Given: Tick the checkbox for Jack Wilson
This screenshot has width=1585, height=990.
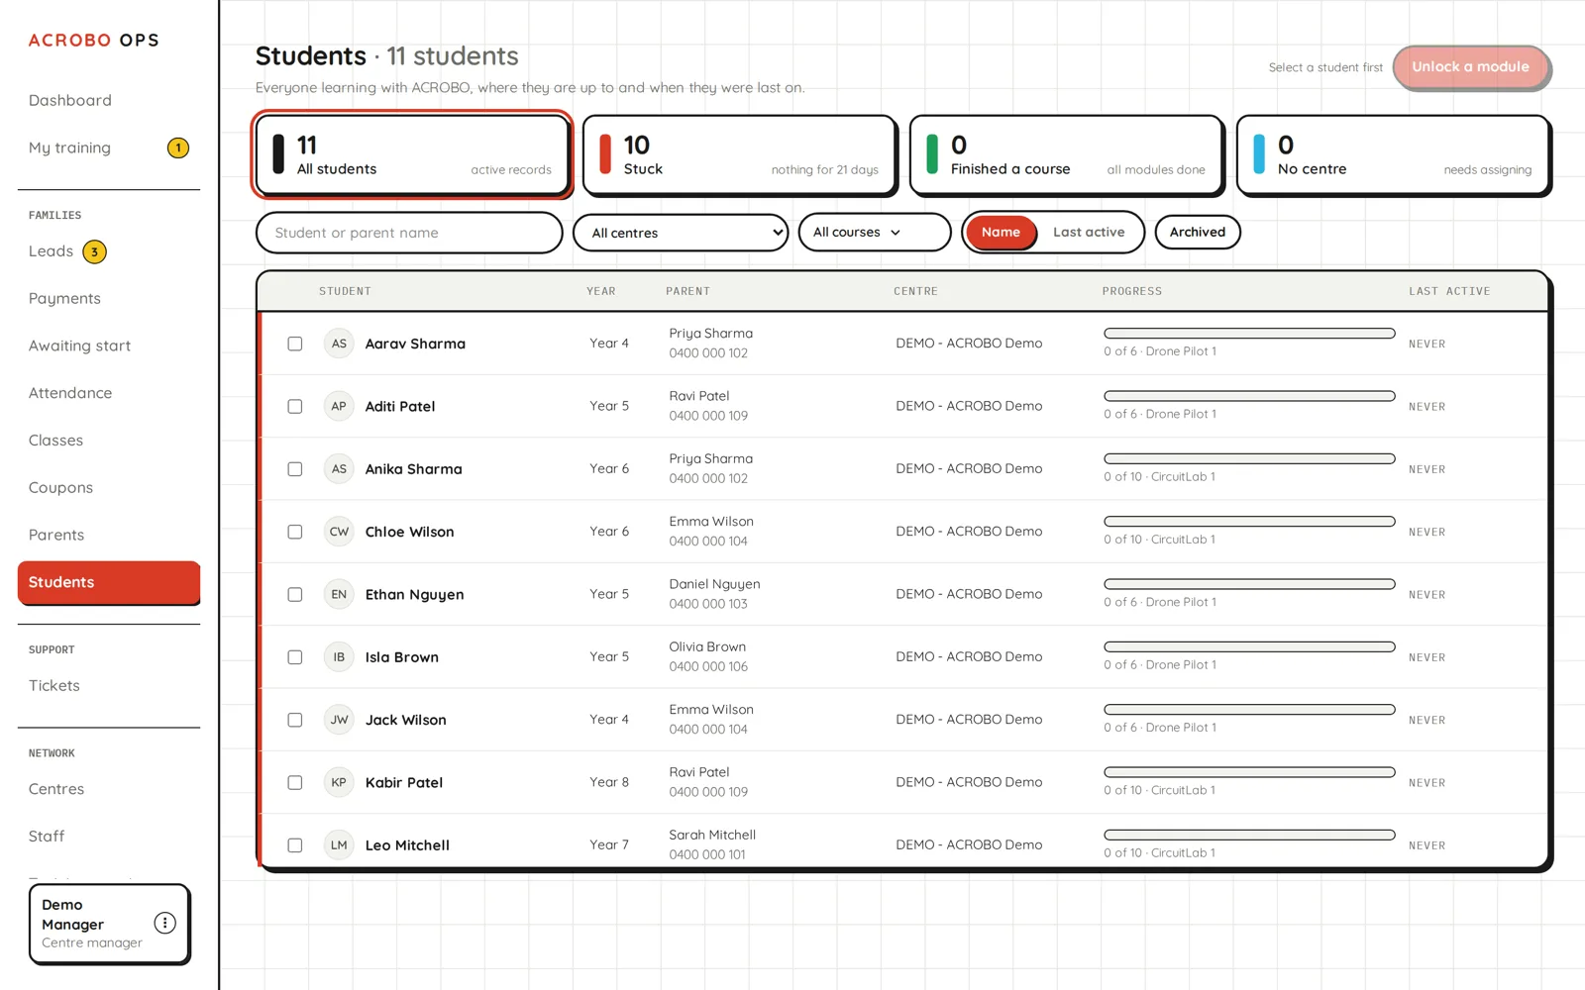Looking at the screenshot, I should tap(295, 720).
